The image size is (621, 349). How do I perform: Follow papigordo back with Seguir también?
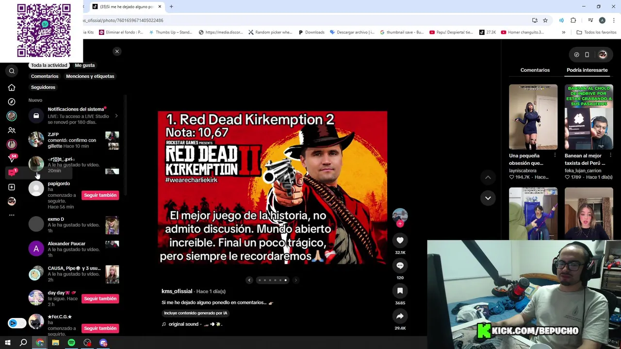point(100,195)
